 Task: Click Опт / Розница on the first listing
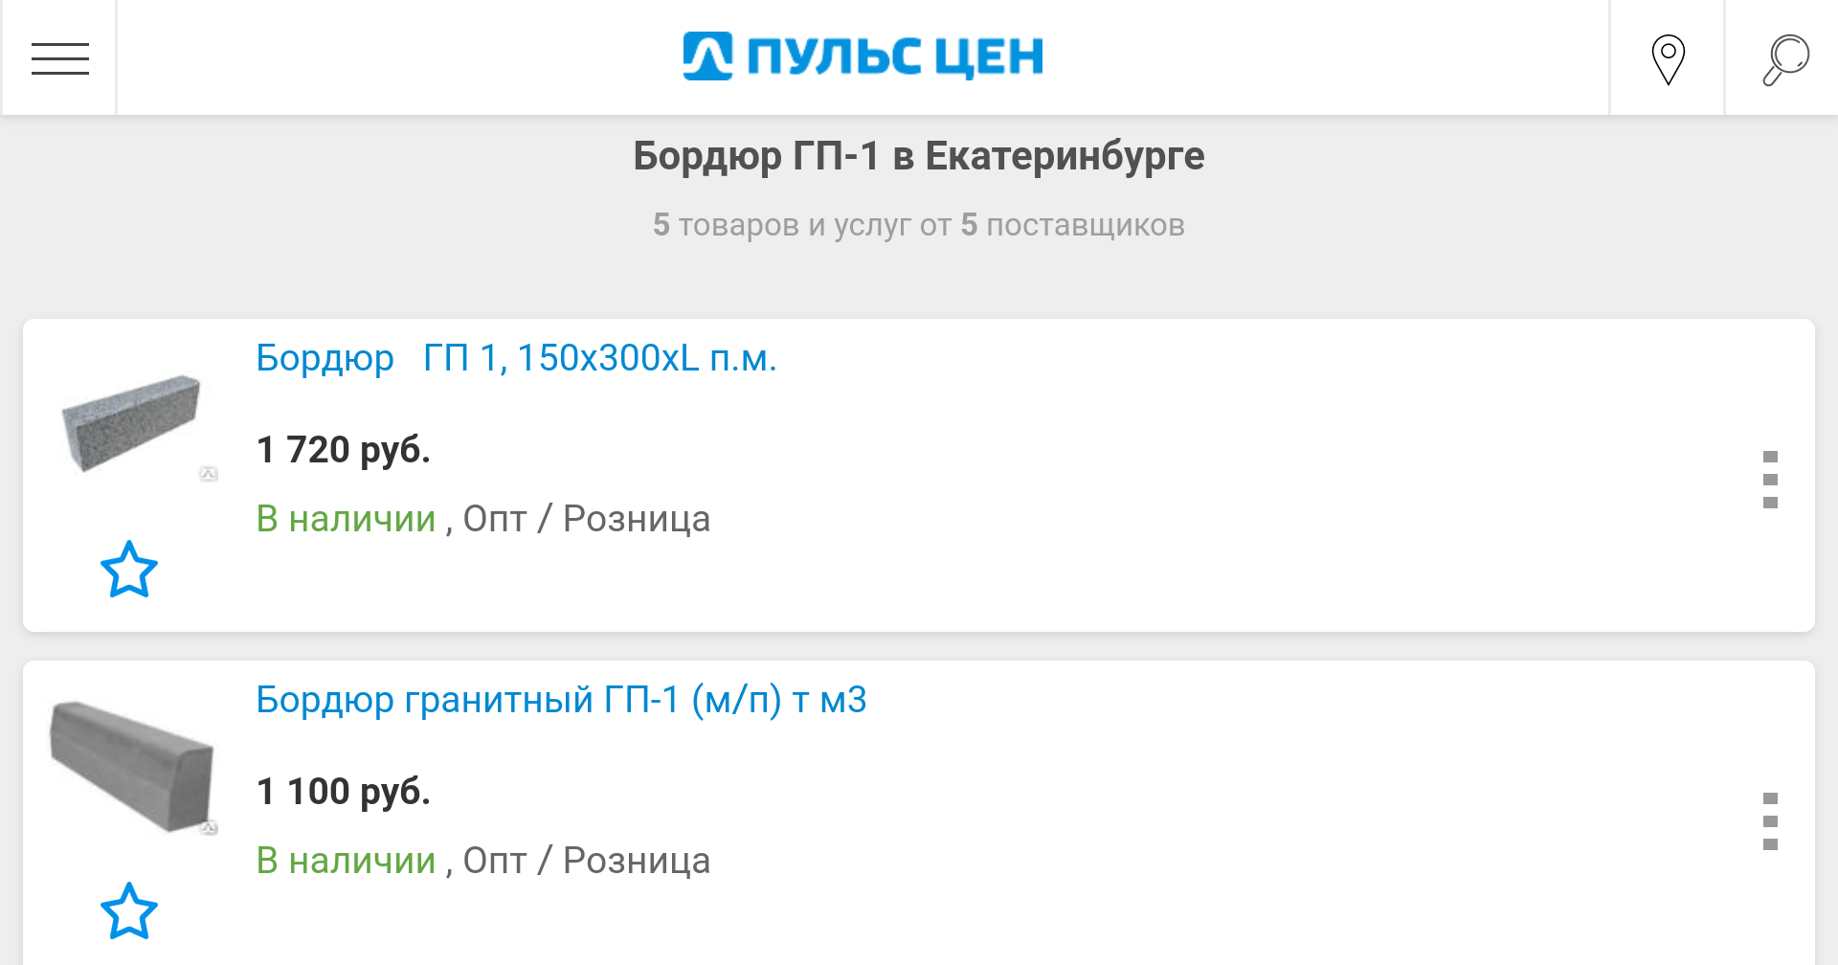tap(586, 518)
